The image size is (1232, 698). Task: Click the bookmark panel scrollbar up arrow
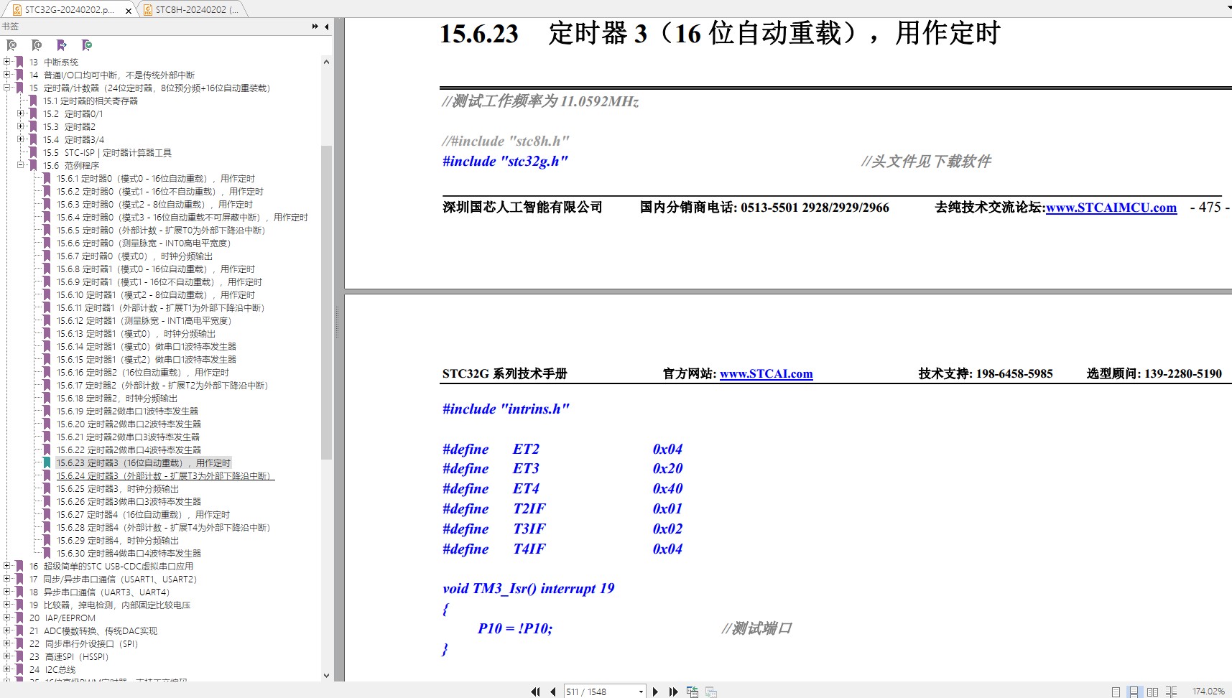[x=326, y=62]
